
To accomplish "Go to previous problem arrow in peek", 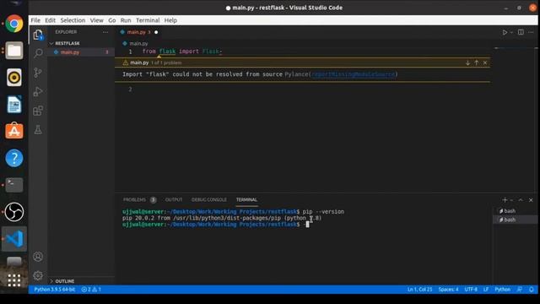I will pyautogui.click(x=476, y=62).
